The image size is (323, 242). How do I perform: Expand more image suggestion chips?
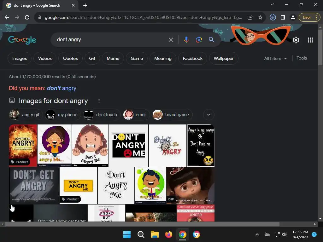click(209, 115)
